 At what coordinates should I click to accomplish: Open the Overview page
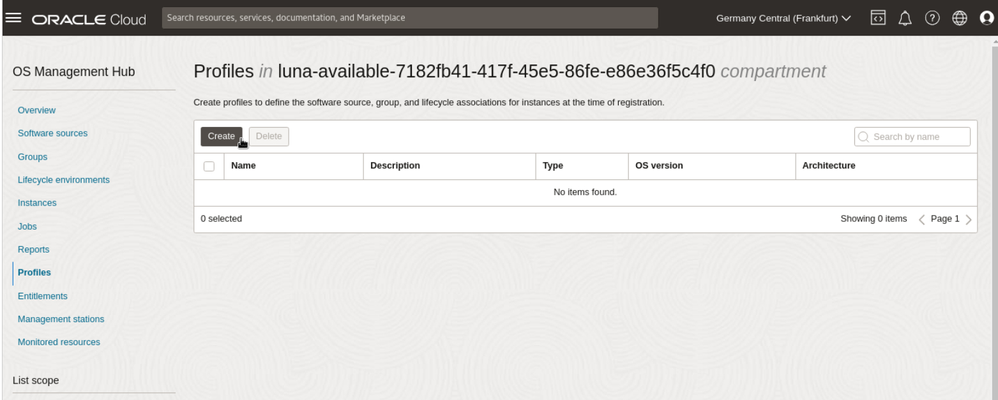(x=36, y=110)
